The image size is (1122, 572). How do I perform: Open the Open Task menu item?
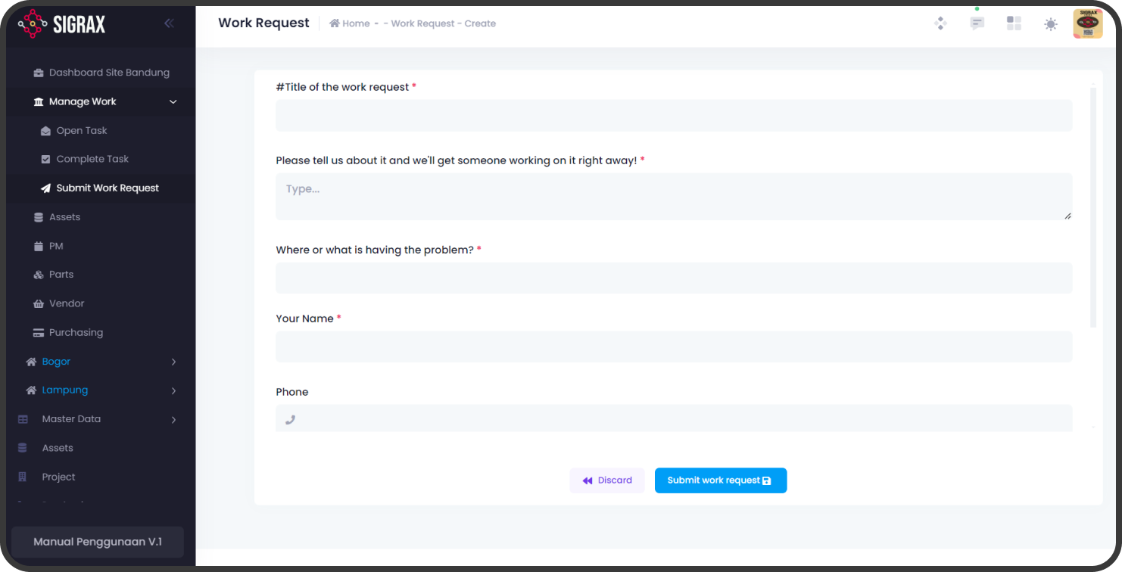(82, 131)
